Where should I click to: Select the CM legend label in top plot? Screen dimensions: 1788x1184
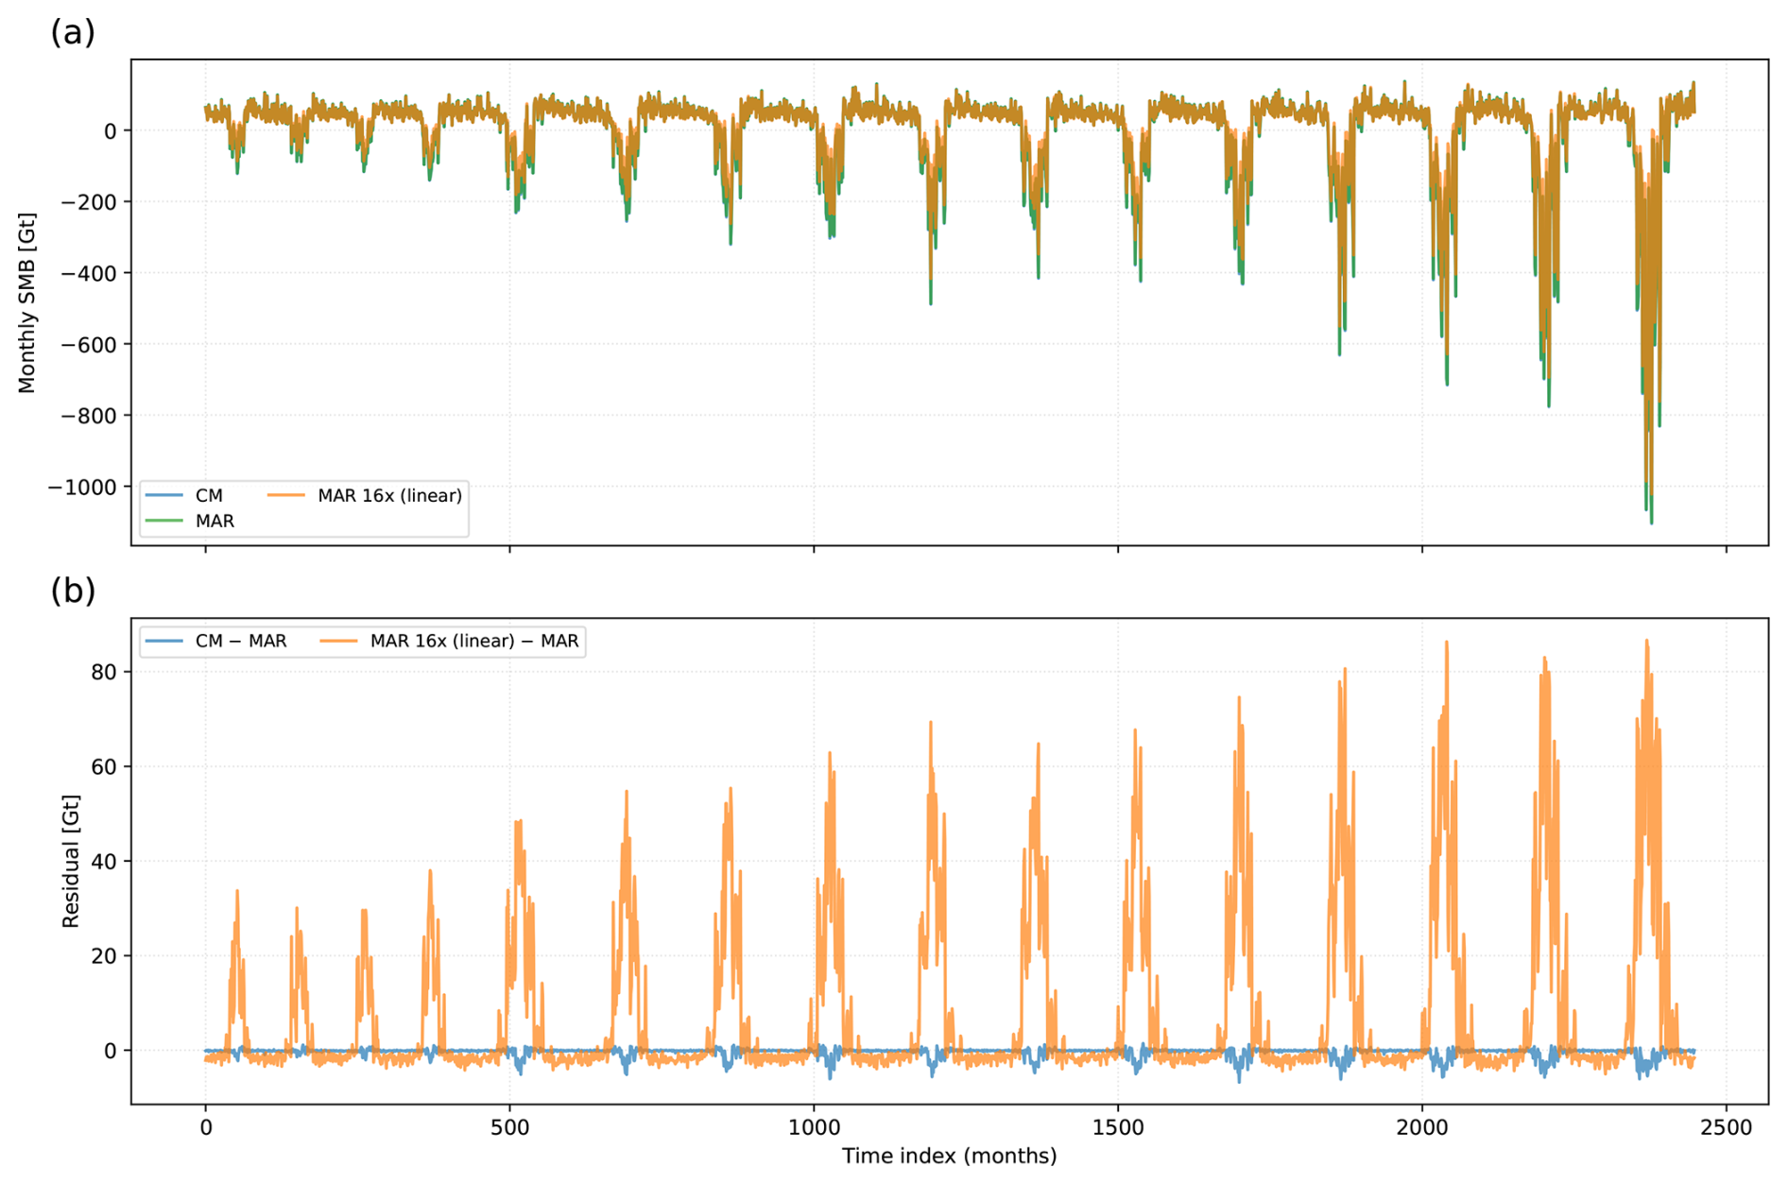tap(209, 495)
